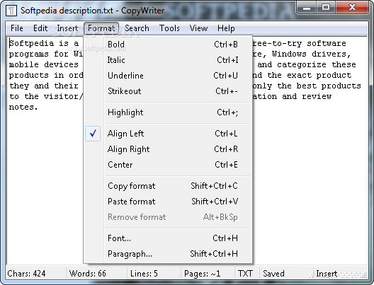Open the View menu
Viewport: 374px width, 285px height.
[198, 28]
